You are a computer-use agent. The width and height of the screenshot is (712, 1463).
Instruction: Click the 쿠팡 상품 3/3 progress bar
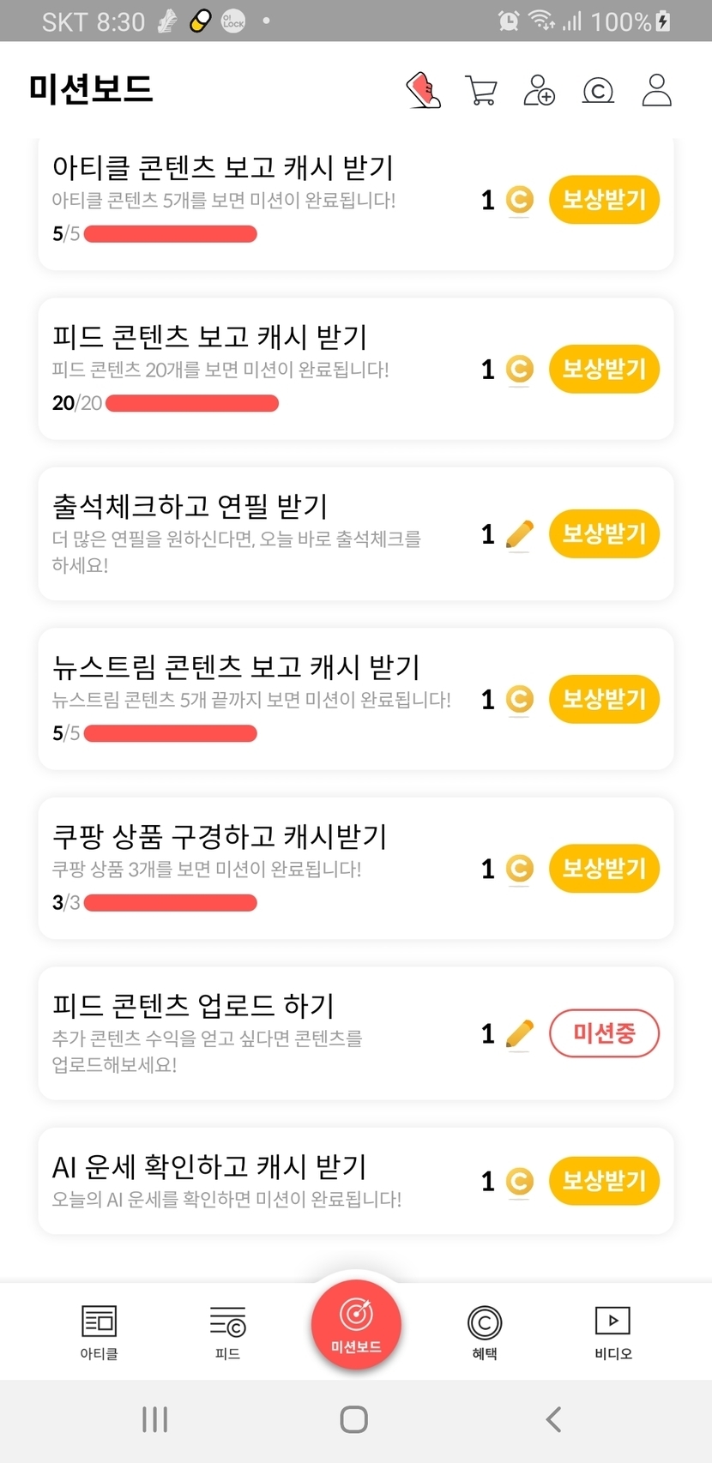point(171,903)
